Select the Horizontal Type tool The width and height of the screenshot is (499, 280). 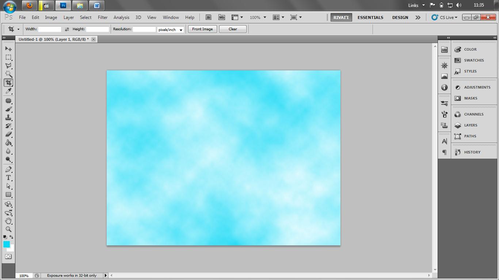pyautogui.click(x=8, y=178)
